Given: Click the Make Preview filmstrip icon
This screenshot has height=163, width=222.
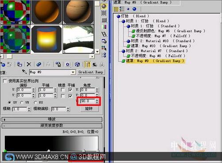Looking at the screenshot, I should tap(104, 34).
